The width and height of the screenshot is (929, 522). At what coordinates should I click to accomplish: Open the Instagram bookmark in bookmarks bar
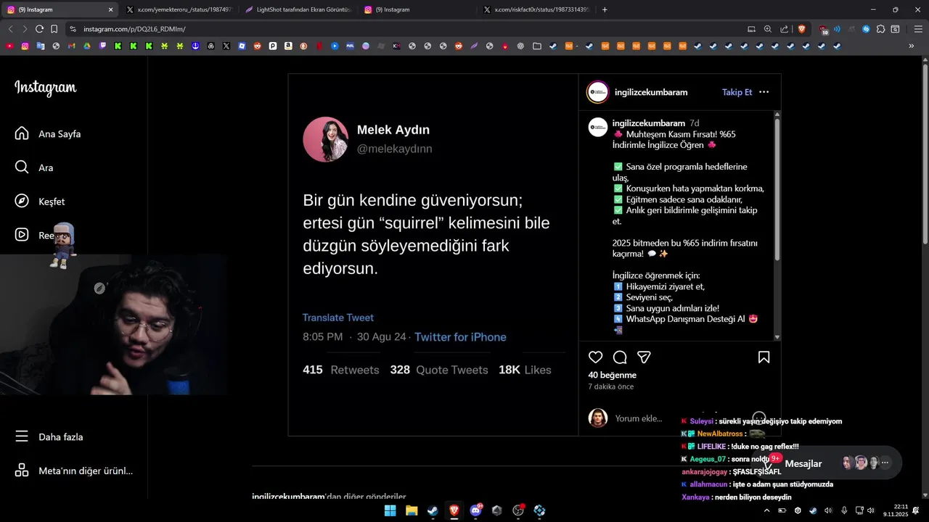25,46
